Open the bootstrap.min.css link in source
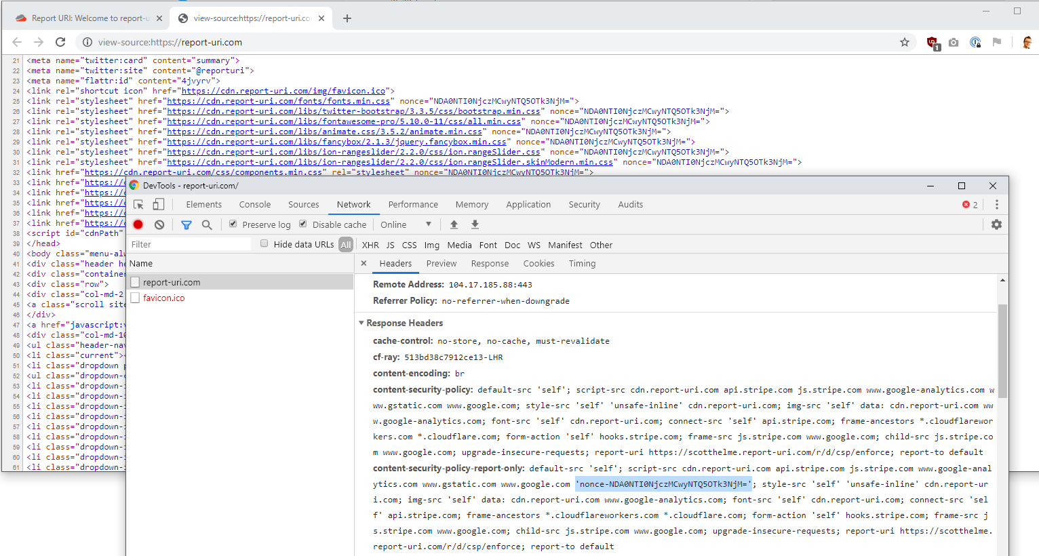The width and height of the screenshot is (1039, 556). coord(354,111)
